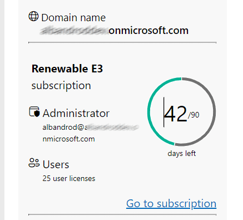Click the globe icon beside Domain name
The height and width of the screenshot is (220, 243).
click(x=33, y=16)
